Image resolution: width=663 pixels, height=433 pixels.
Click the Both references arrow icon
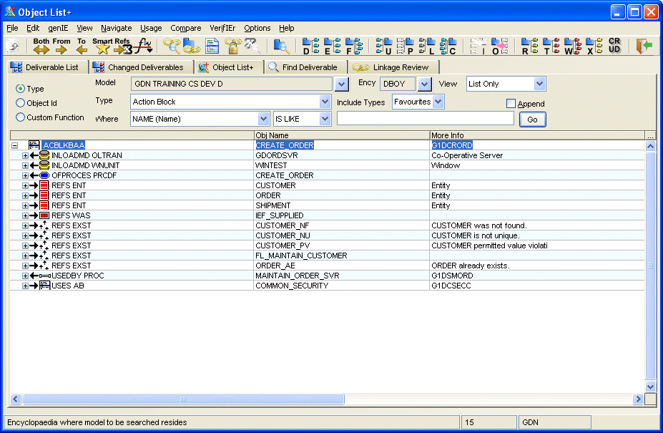41,49
